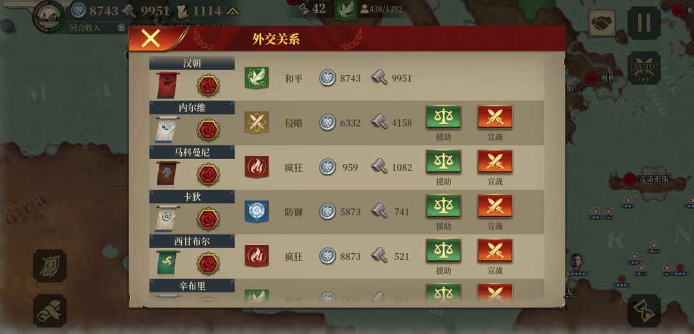Click the 援助 aid icon for 内尔维
Viewport: 694px width, 334px height.
[443, 117]
